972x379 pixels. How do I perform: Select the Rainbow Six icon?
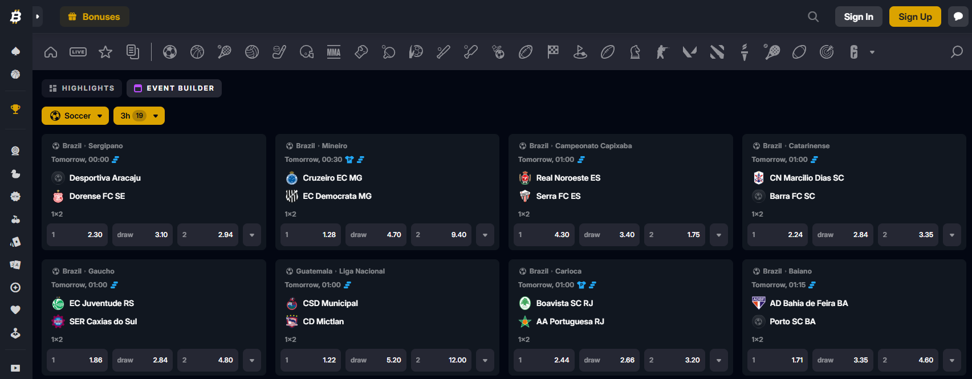[x=854, y=52]
